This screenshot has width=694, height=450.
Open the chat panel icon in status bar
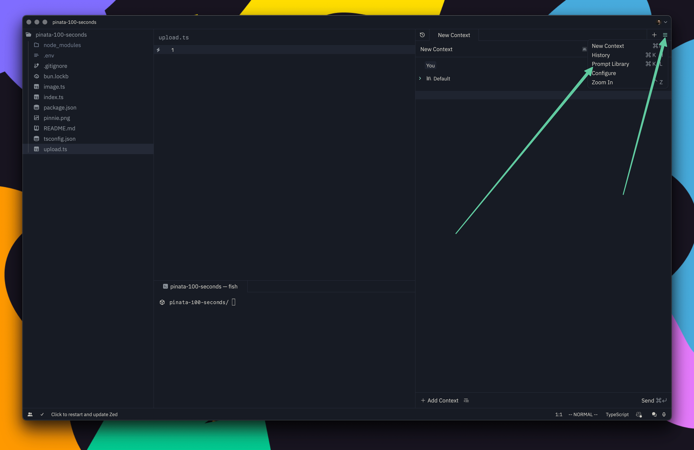[x=654, y=414]
